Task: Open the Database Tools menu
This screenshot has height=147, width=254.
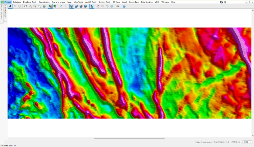Action: [30, 2]
